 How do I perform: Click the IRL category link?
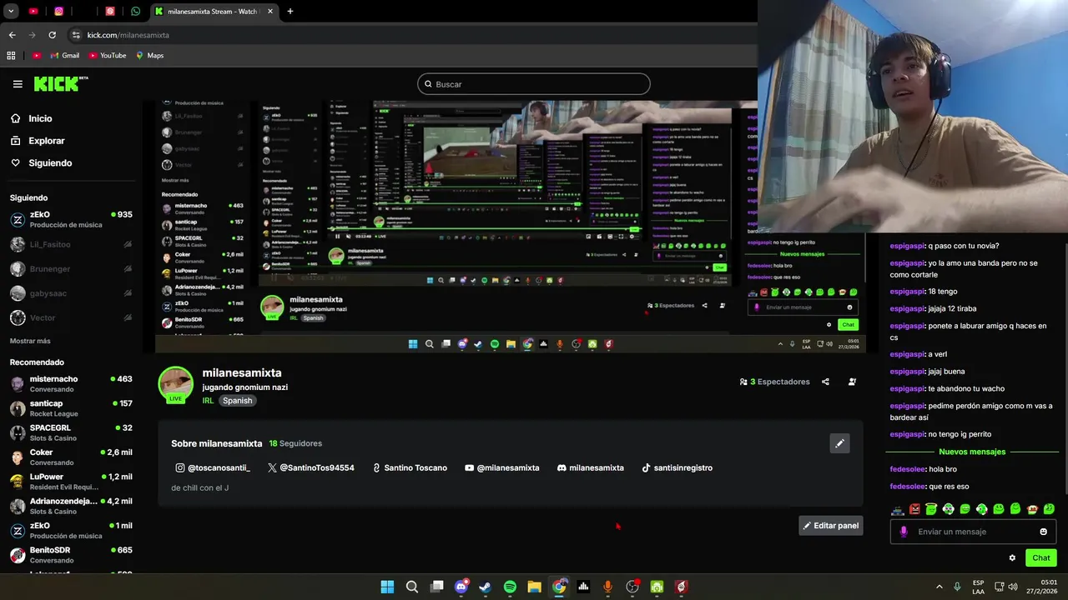tap(208, 401)
